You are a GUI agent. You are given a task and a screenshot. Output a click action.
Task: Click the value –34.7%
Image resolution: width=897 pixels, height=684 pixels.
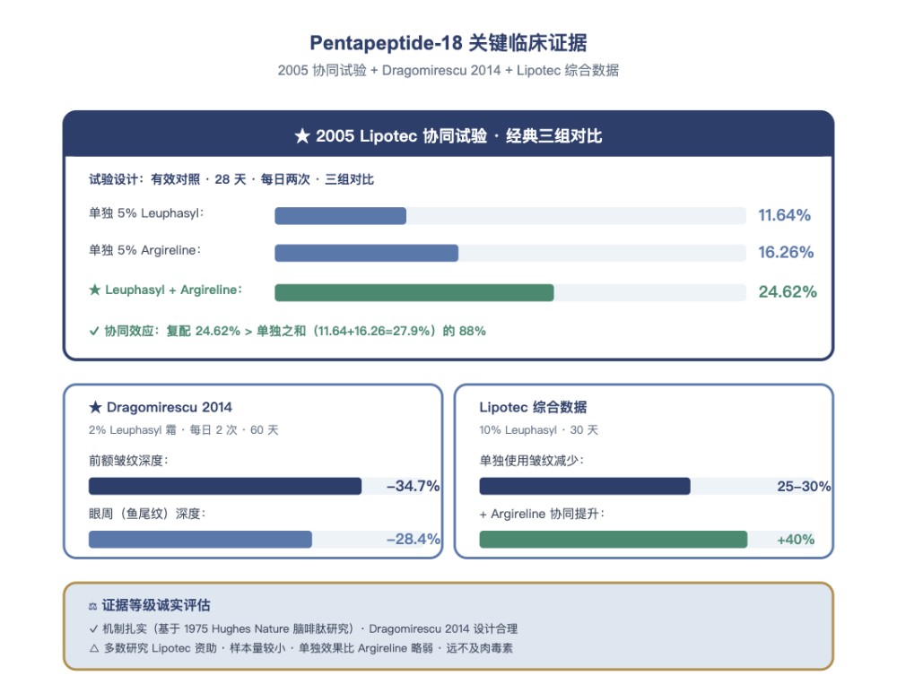413,486
